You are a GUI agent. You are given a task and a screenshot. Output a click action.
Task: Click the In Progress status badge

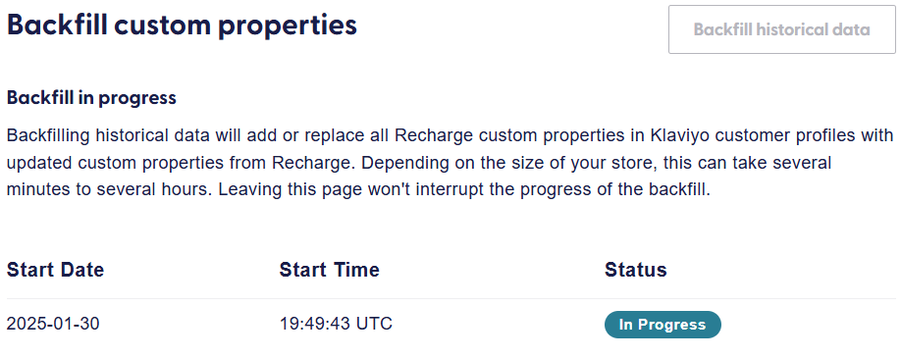tap(662, 325)
